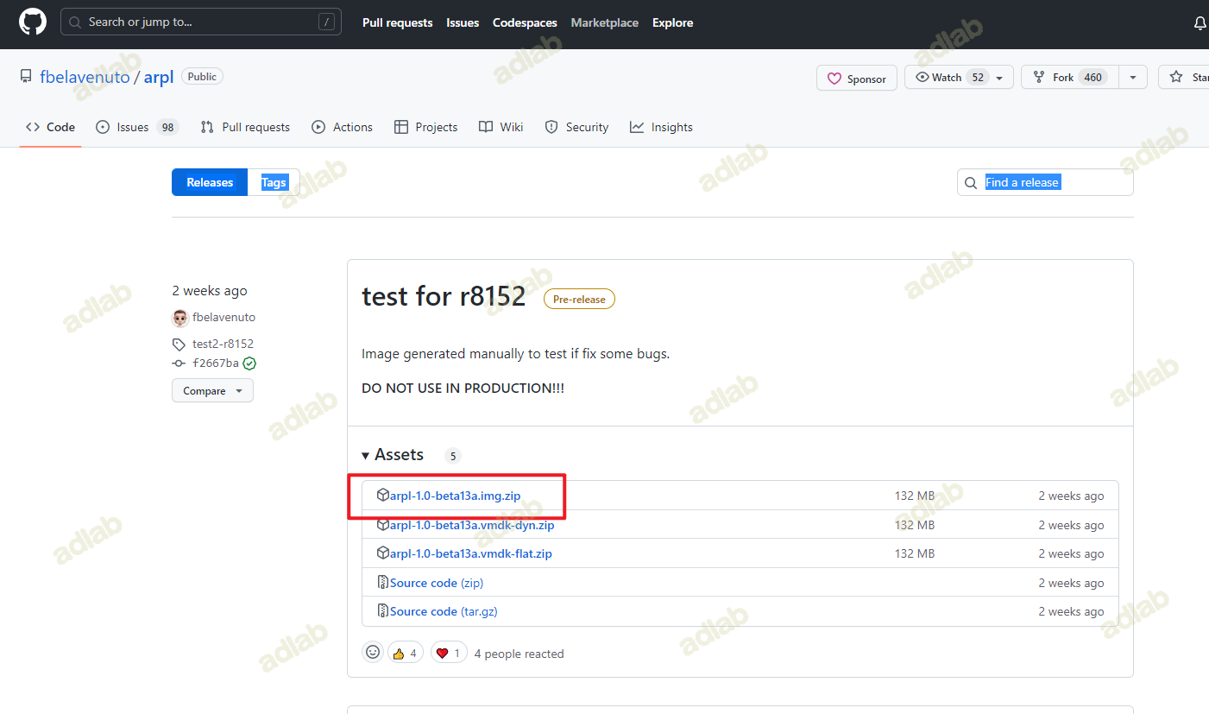Click the Find a release field
The height and width of the screenshot is (714, 1209).
click(1044, 182)
